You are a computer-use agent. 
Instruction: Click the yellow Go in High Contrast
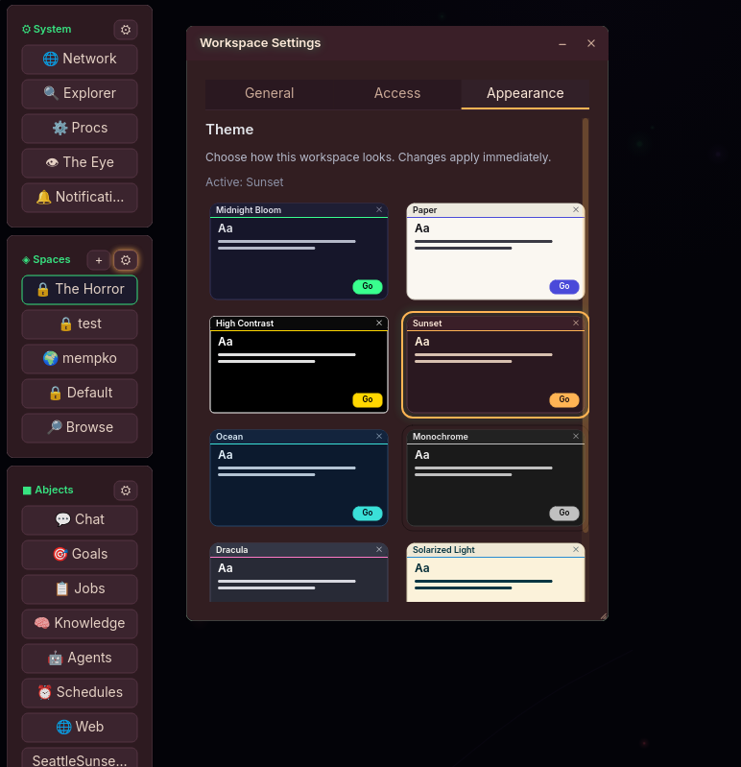pyautogui.click(x=368, y=400)
